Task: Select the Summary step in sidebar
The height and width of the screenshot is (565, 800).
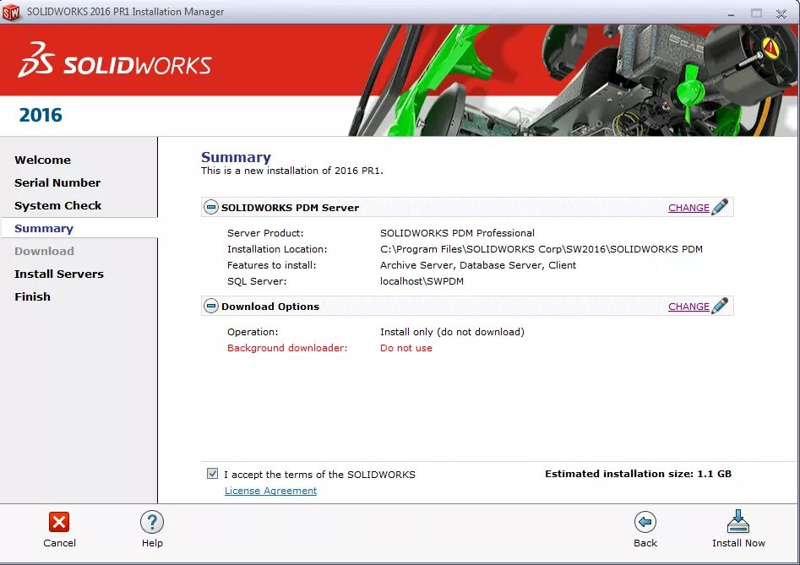Action: [x=44, y=228]
